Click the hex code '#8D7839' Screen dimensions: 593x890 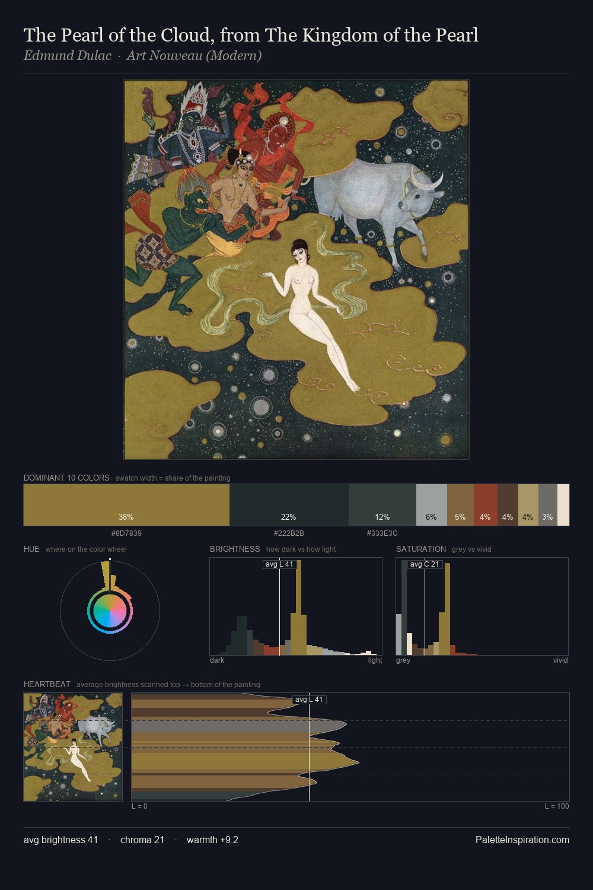click(126, 533)
